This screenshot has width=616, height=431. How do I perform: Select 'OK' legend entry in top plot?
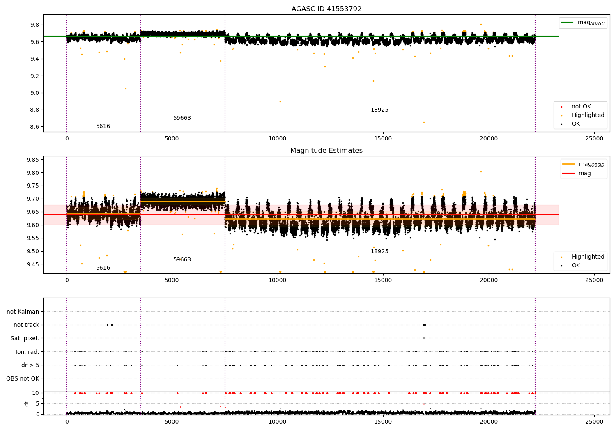(x=576, y=124)
